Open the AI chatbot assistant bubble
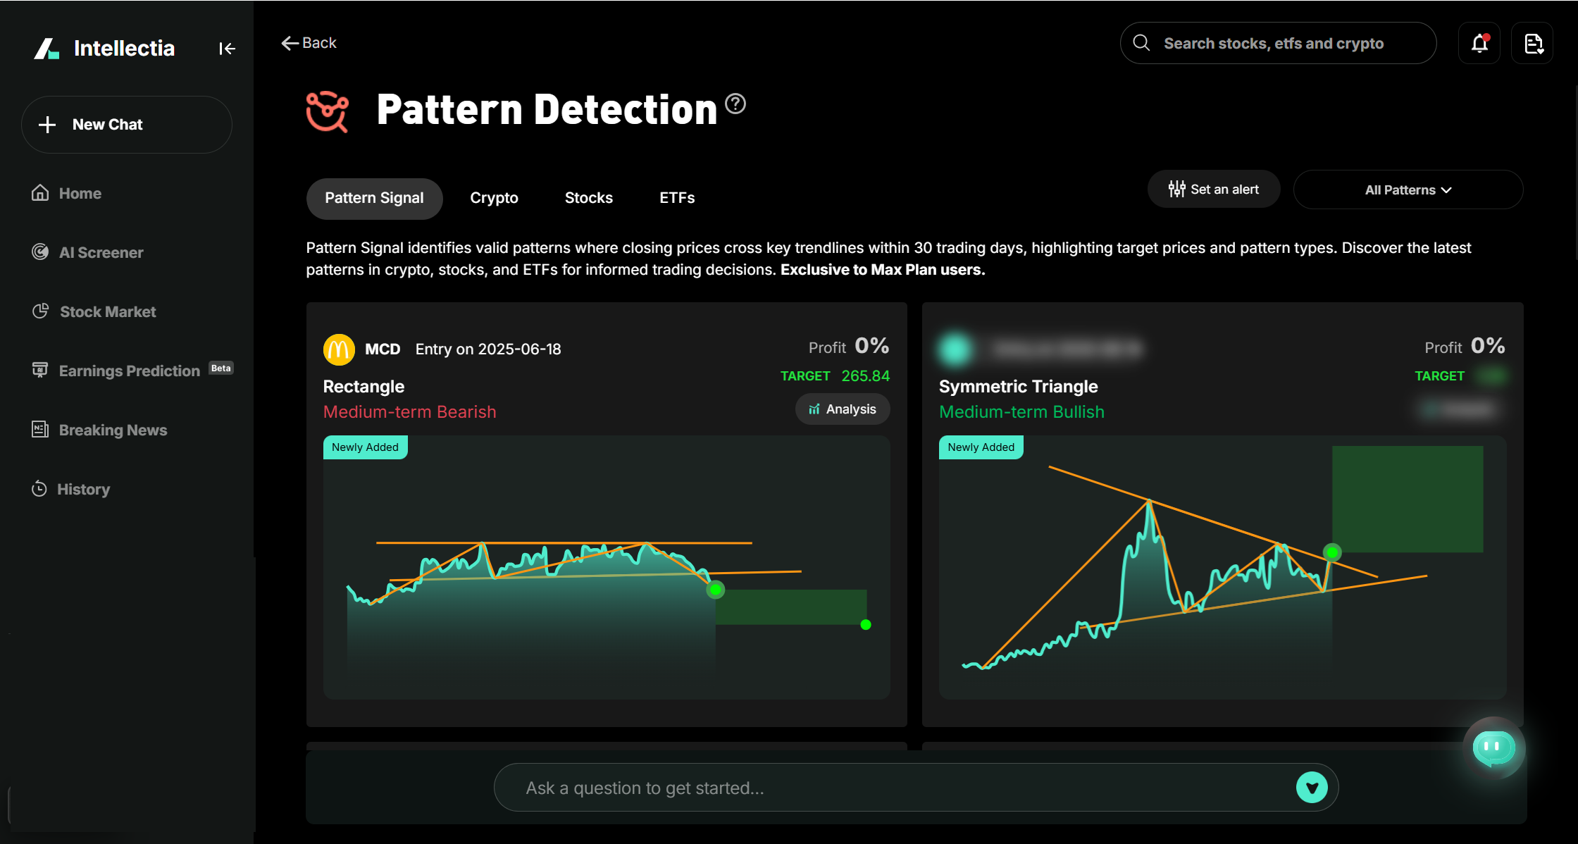The image size is (1578, 844). point(1494,748)
